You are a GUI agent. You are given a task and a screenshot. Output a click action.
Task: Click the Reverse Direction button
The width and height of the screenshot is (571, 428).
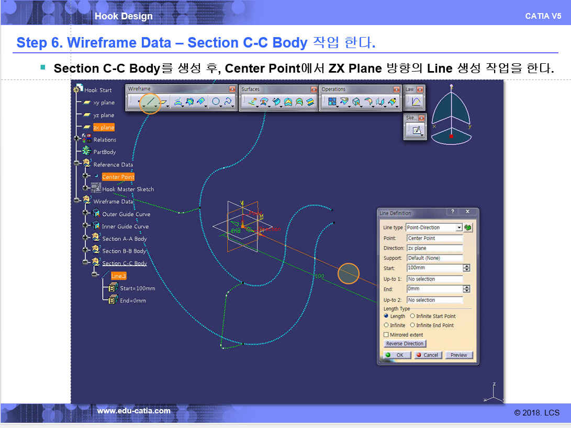(x=405, y=344)
